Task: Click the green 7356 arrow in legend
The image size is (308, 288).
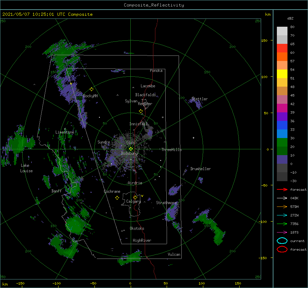Action: click(x=282, y=224)
